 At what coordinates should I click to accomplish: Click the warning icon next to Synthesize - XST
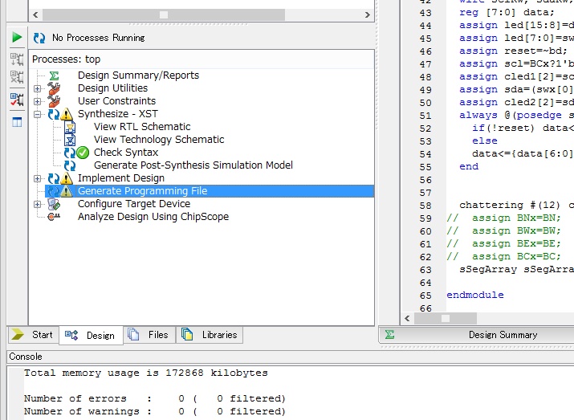point(67,114)
